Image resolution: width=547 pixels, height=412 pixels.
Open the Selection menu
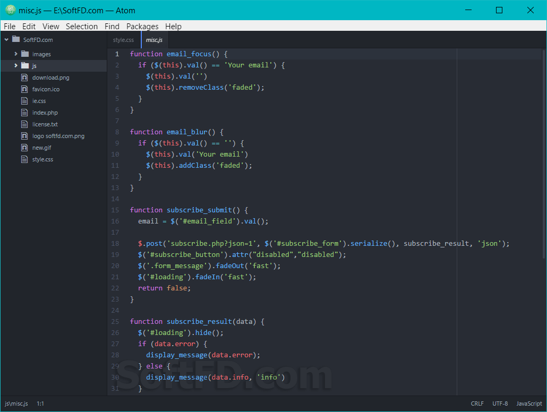point(82,26)
